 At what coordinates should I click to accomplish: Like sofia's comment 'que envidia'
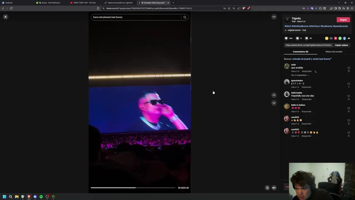[x=349, y=68]
